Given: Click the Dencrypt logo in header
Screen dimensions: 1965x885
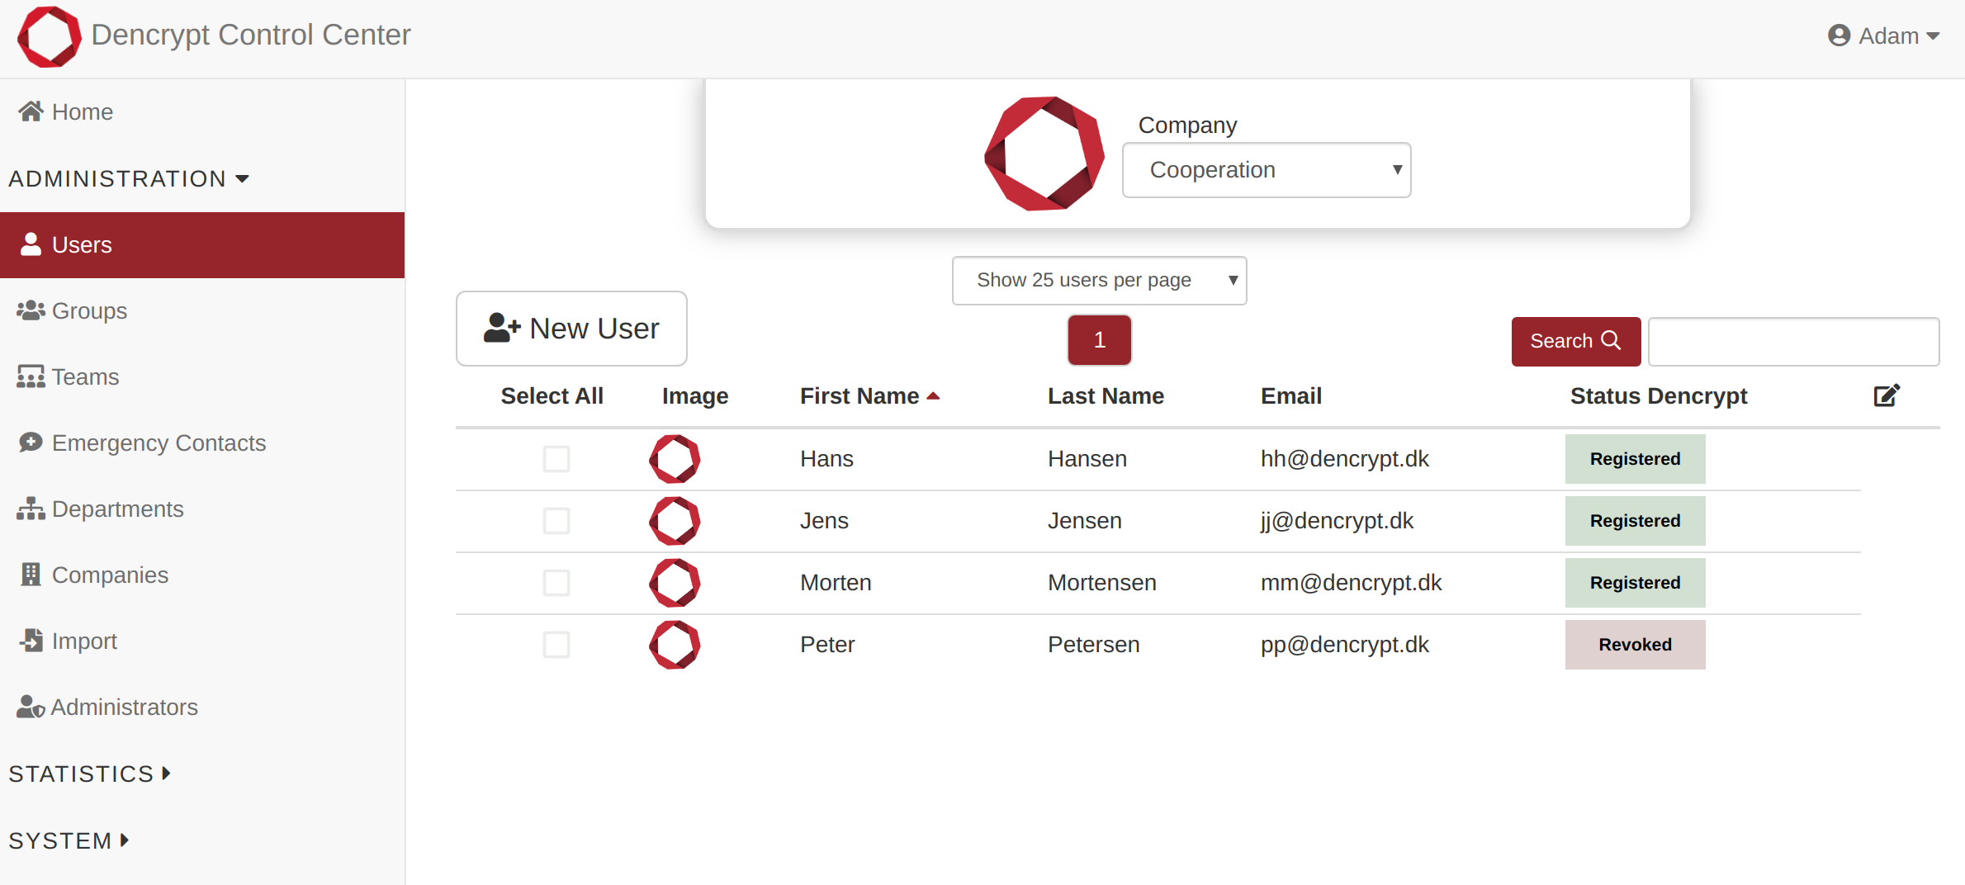Looking at the screenshot, I should click(x=50, y=36).
